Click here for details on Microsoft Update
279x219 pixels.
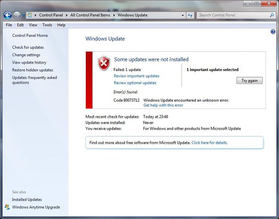point(209,143)
